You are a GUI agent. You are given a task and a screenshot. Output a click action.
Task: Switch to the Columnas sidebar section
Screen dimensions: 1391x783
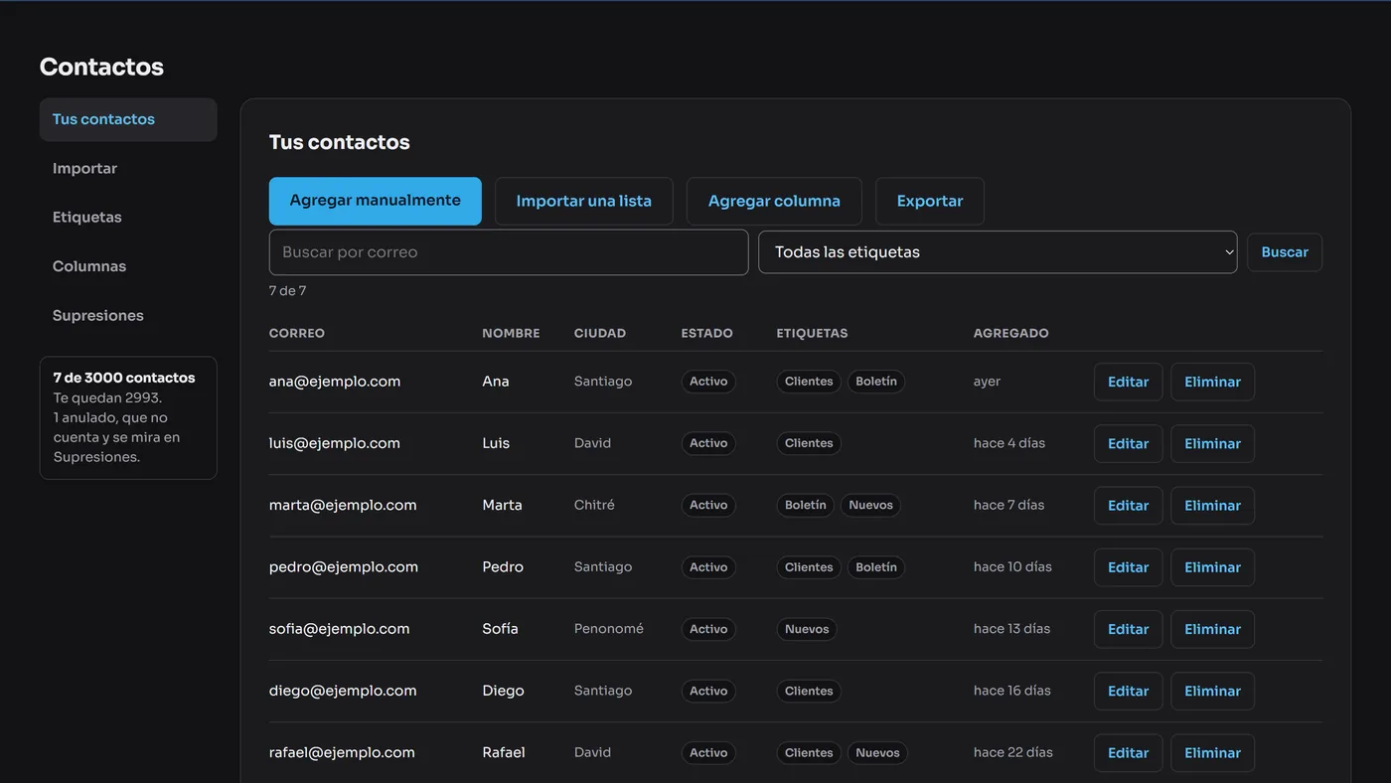(128, 266)
